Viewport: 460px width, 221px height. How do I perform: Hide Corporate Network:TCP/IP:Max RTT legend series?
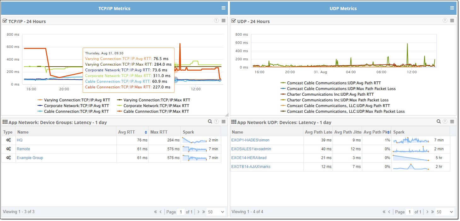153,106
